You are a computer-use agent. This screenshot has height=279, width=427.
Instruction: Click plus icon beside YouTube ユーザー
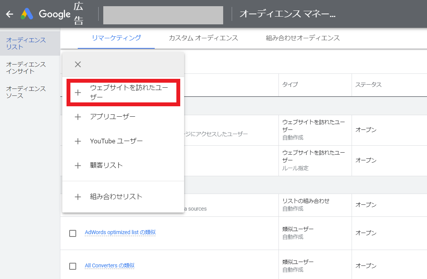coord(78,141)
